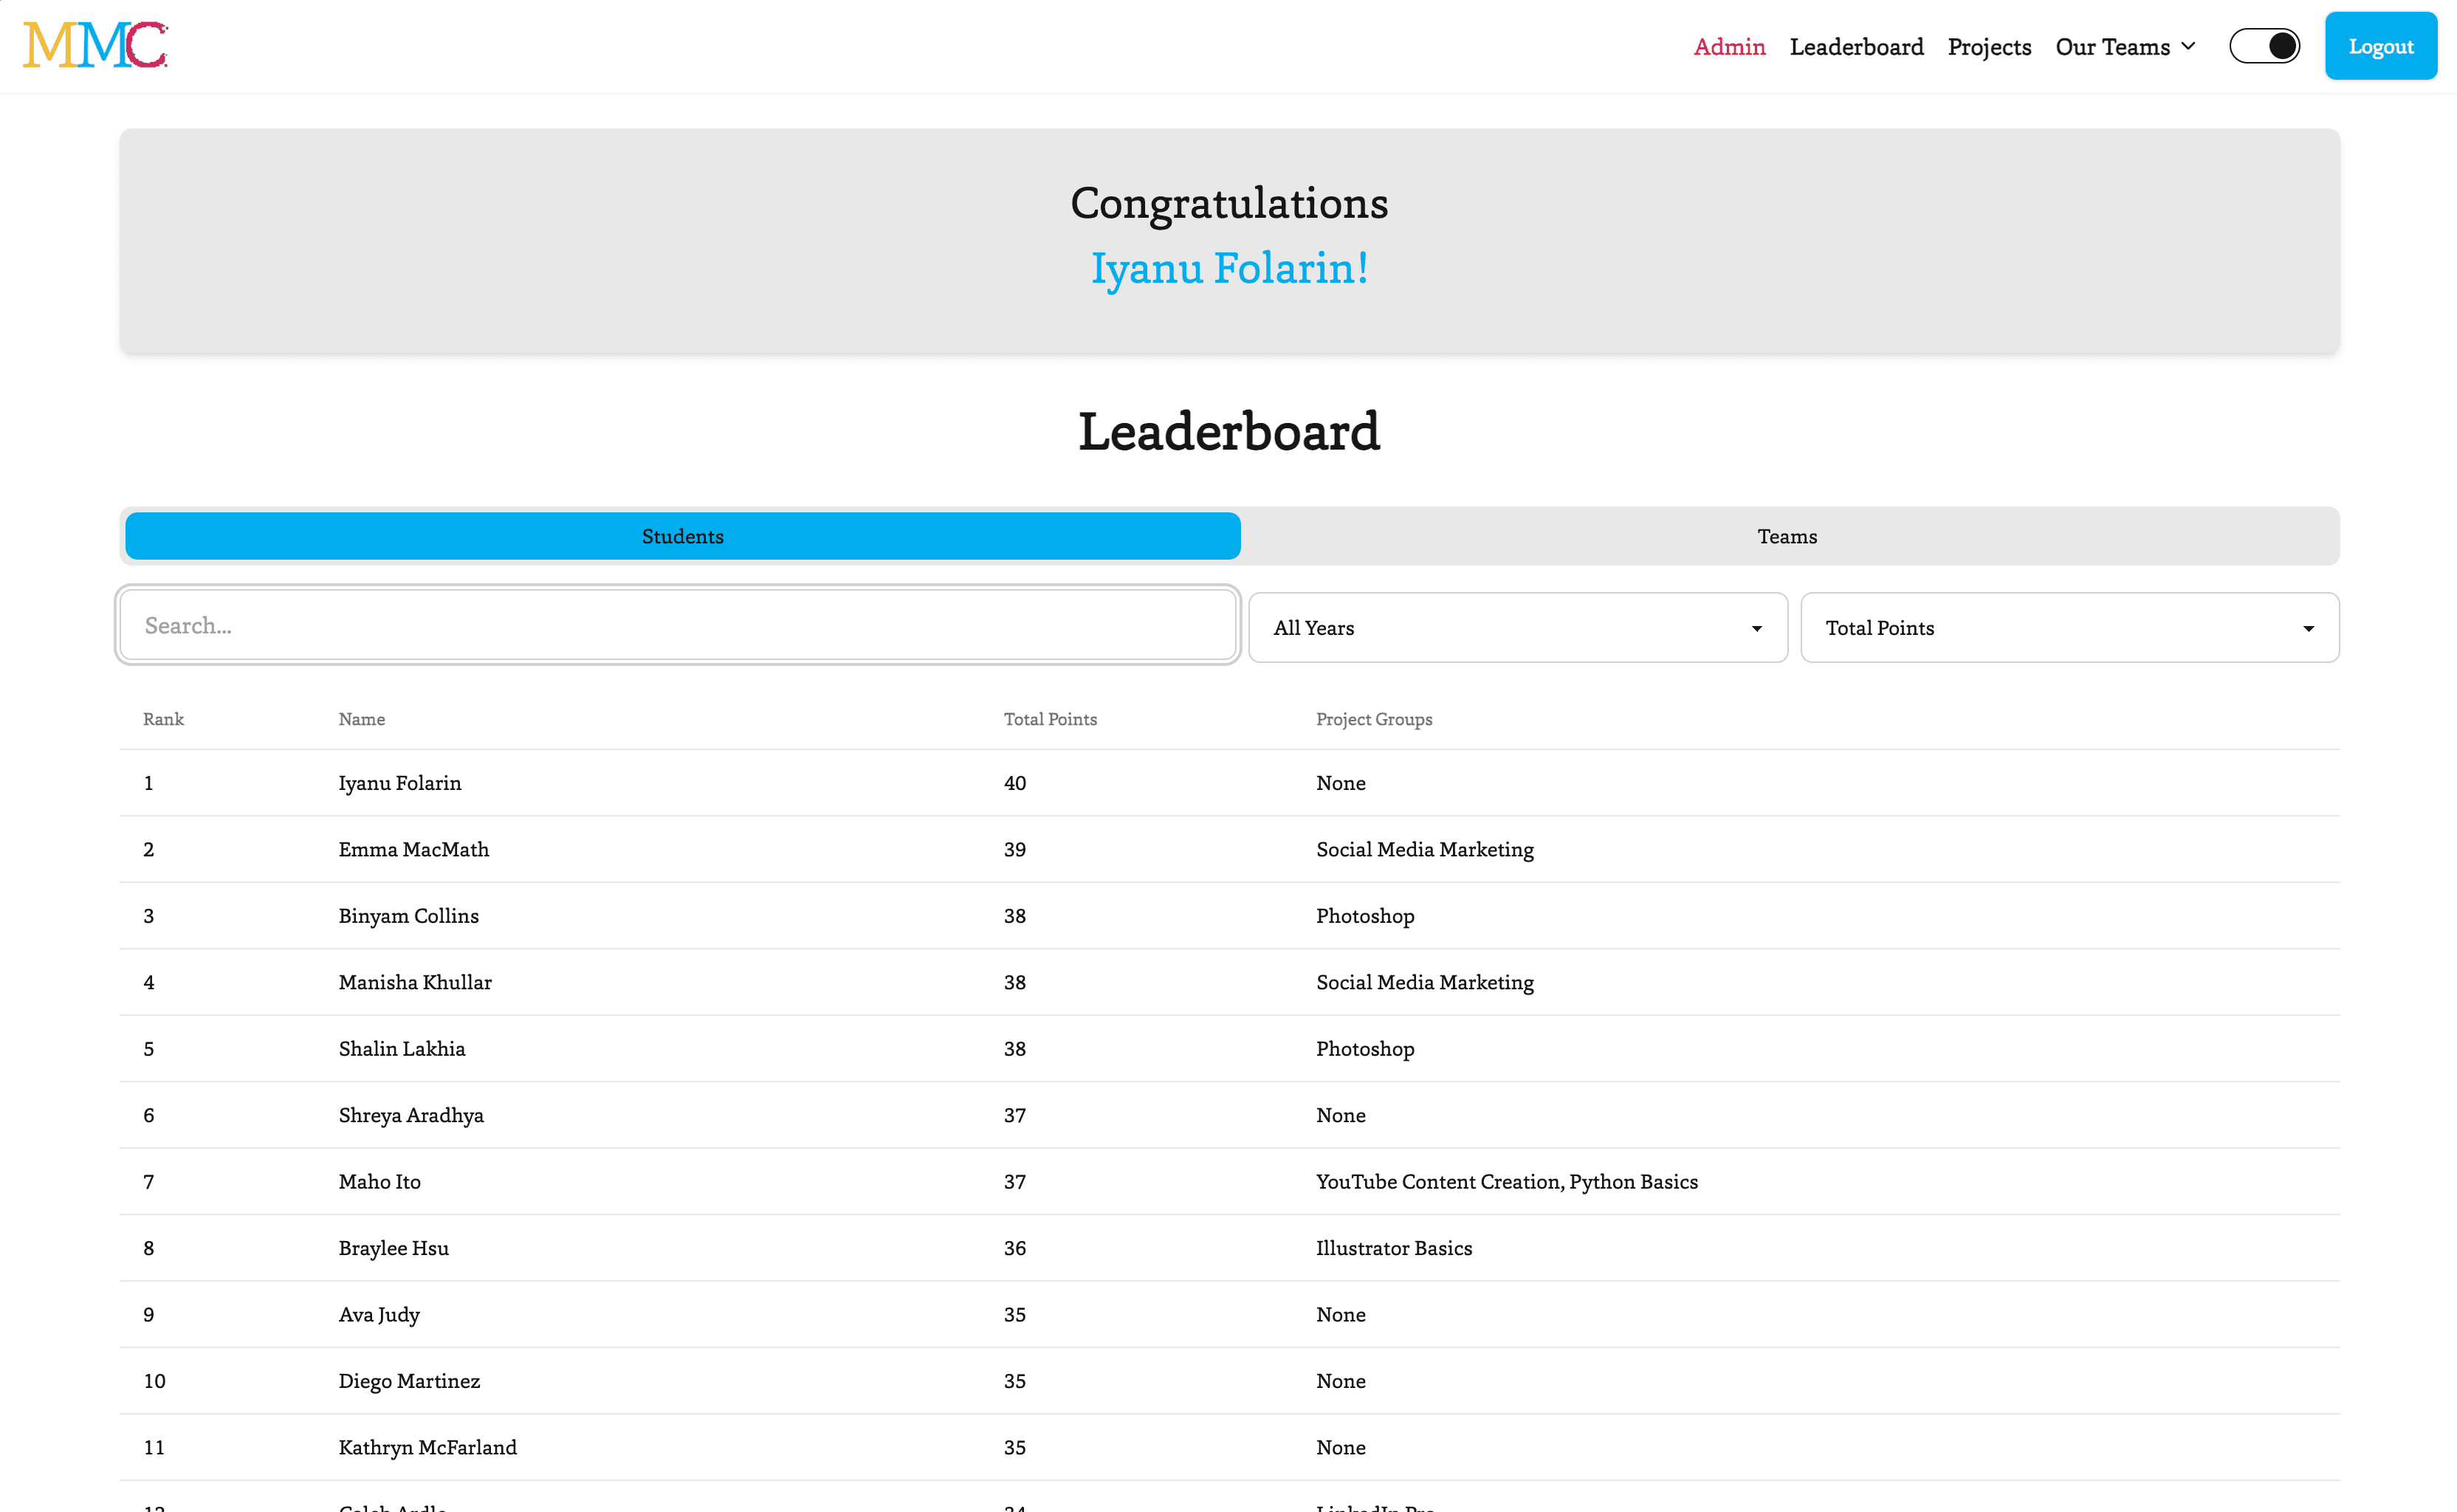
Task: Open the Total Points sort dropdown
Action: click(x=2068, y=628)
